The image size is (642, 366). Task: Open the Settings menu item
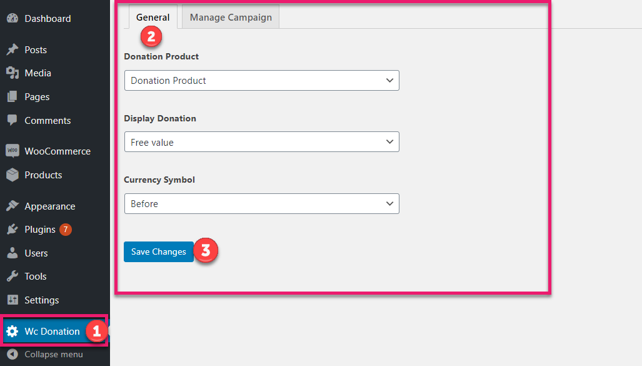coord(41,300)
